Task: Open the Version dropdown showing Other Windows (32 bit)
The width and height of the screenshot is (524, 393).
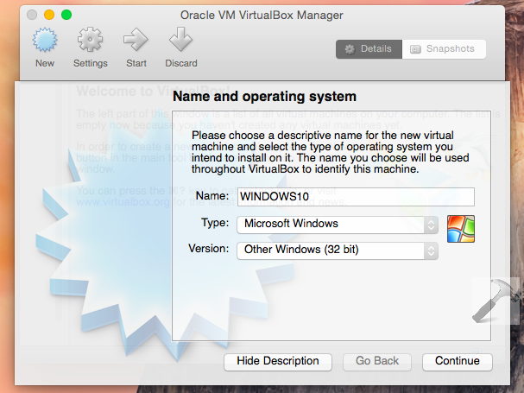Action: coord(338,250)
